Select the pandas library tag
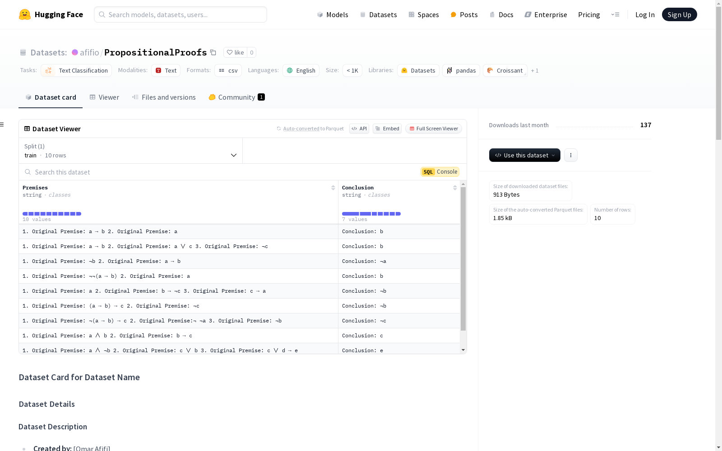Screen dimensions: 722x451 click(x=461, y=70)
